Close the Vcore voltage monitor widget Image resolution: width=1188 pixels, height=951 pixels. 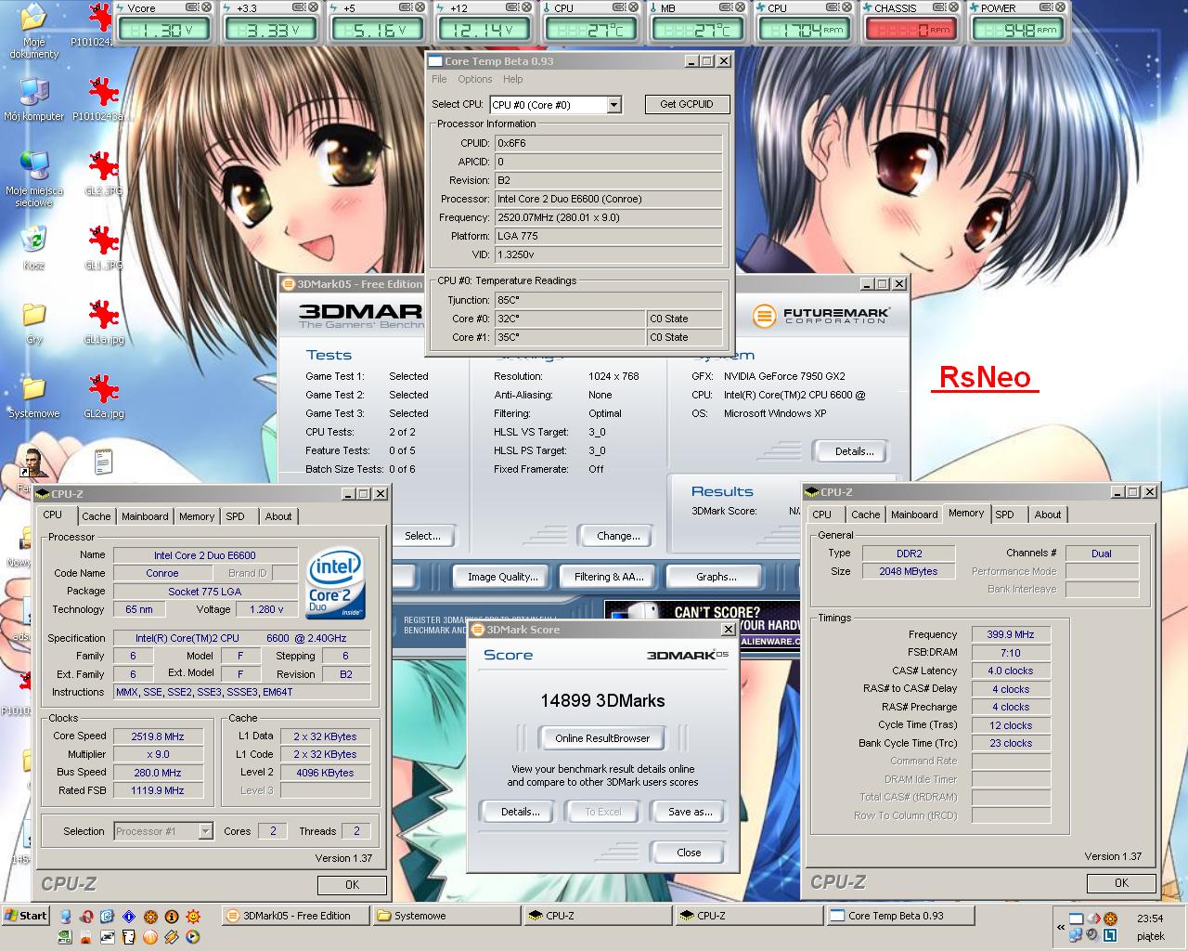206,7
